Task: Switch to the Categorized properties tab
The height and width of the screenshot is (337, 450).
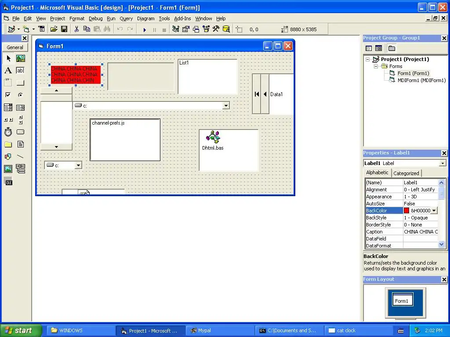Action: click(x=406, y=173)
